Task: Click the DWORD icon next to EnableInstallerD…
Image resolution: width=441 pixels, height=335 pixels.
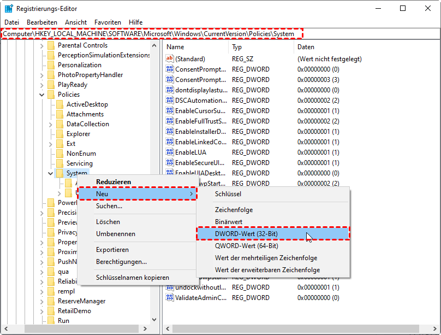Action: (x=170, y=132)
